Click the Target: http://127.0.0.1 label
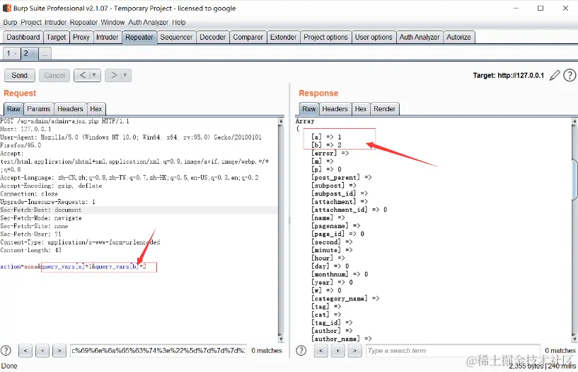Viewport: 578px width, 372px height. click(x=509, y=75)
